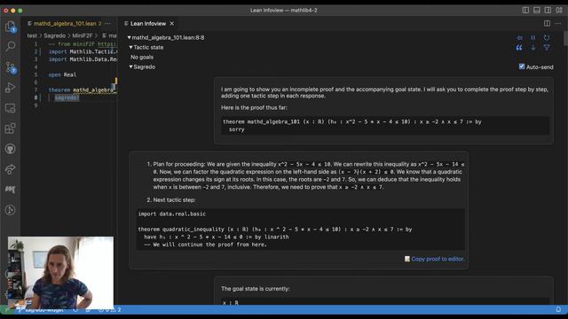The image size is (568, 319).
Task: Click the 'MiniF2F' breadcrumb
Action: (82, 35)
